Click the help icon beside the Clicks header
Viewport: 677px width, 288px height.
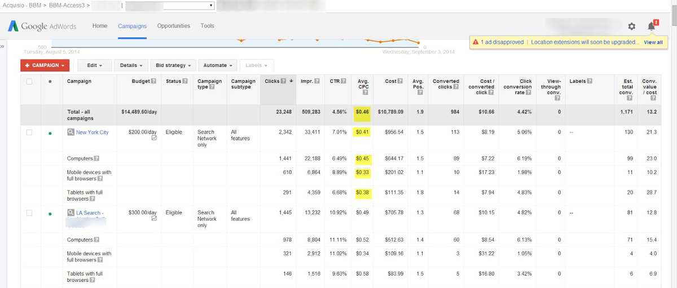(283, 81)
